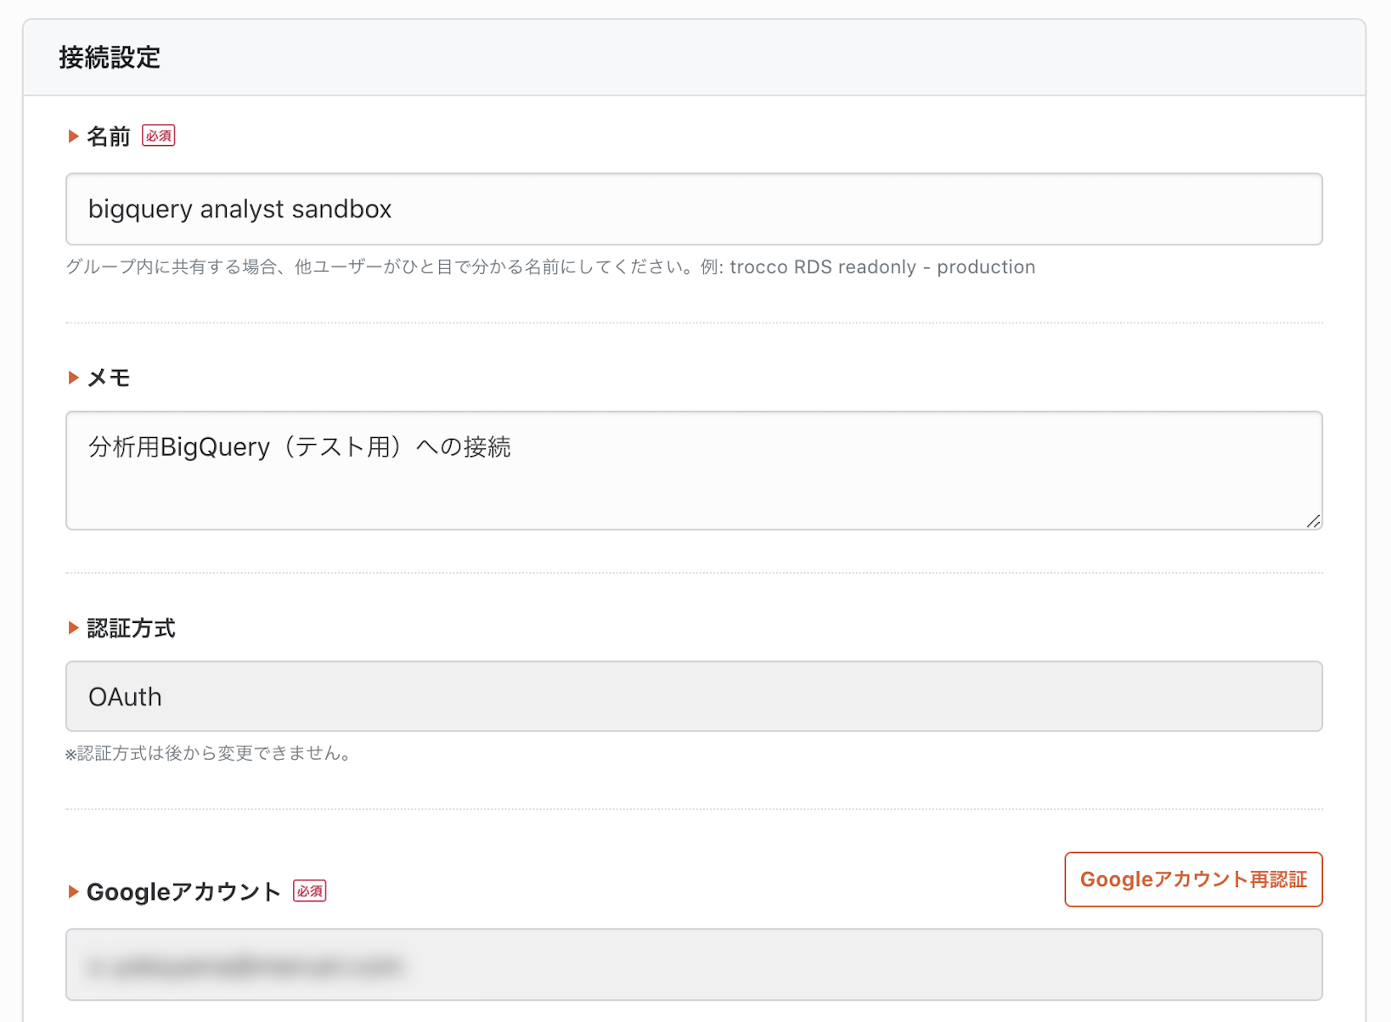Click the Googleアカウント field label text
Image resolution: width=1391 pixels, height=1022 pixels.
point(183,891)
